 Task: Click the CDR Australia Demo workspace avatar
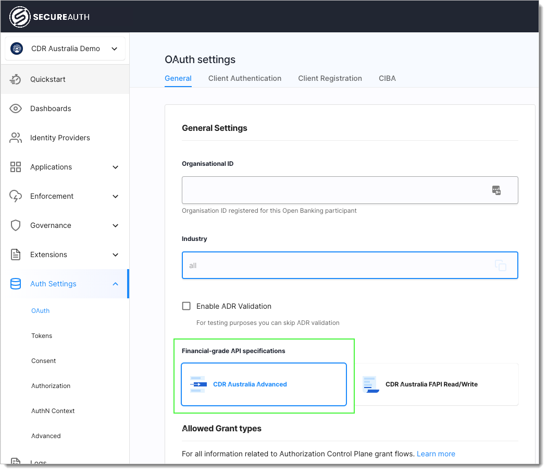point(17,49)
